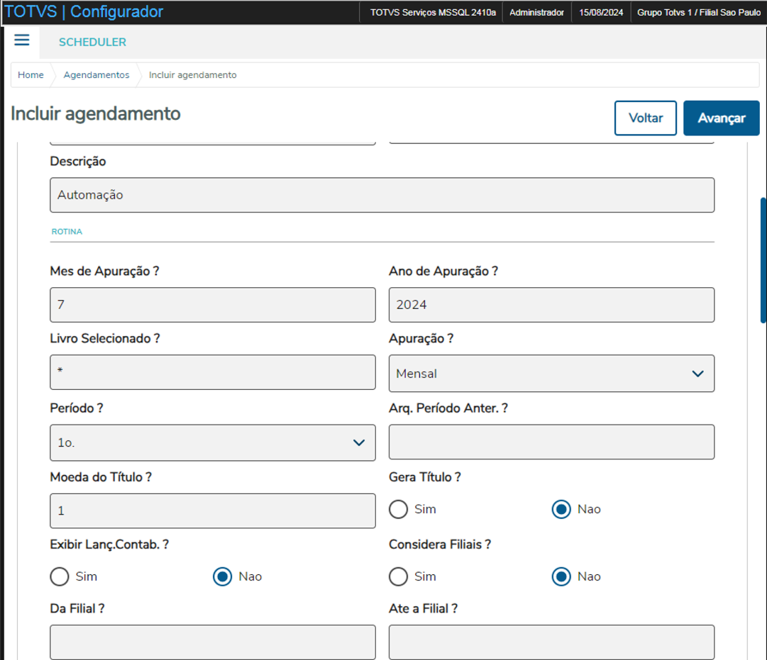Select Nao for Gera Título
Image resolution: width=767 pixels, height=660 pixels.
click(x=561, y=509)
